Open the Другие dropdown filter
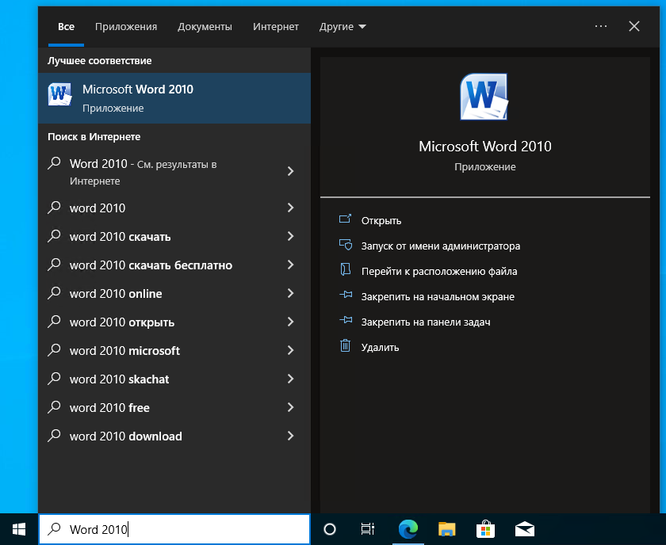 point(343,27)
